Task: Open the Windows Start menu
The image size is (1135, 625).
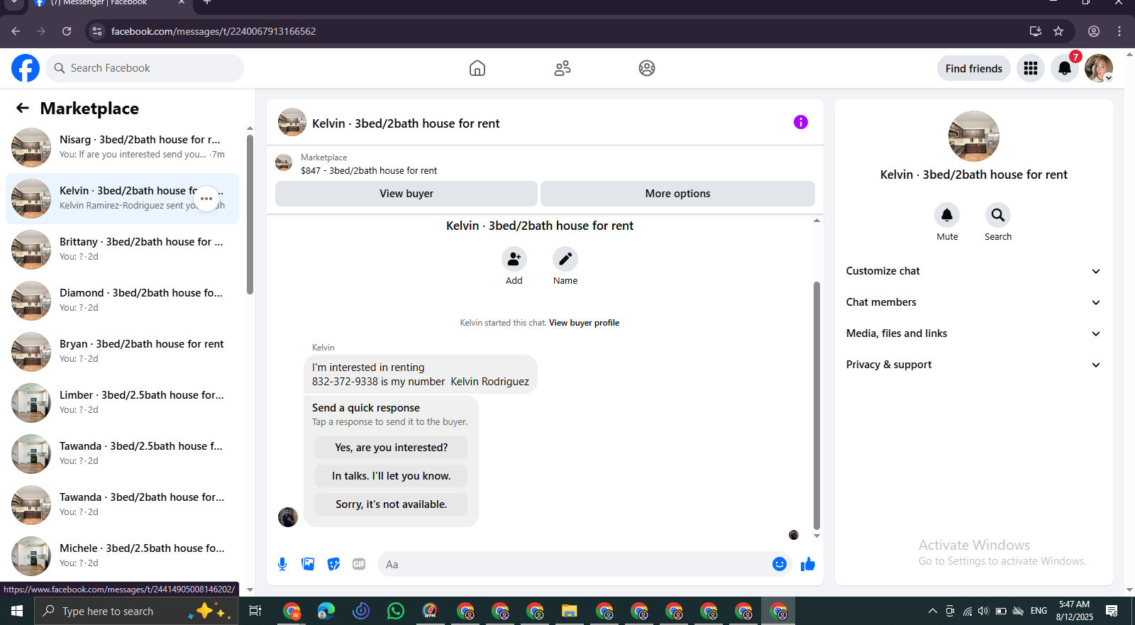Action: [x=17, y=611]
